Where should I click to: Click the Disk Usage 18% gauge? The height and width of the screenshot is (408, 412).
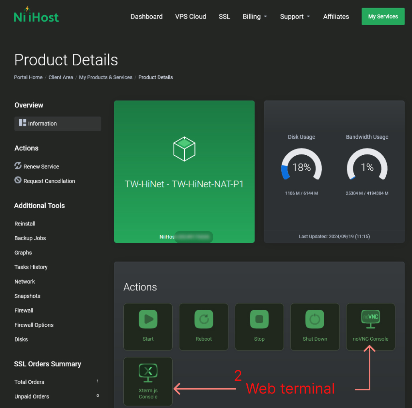point(301,164)
